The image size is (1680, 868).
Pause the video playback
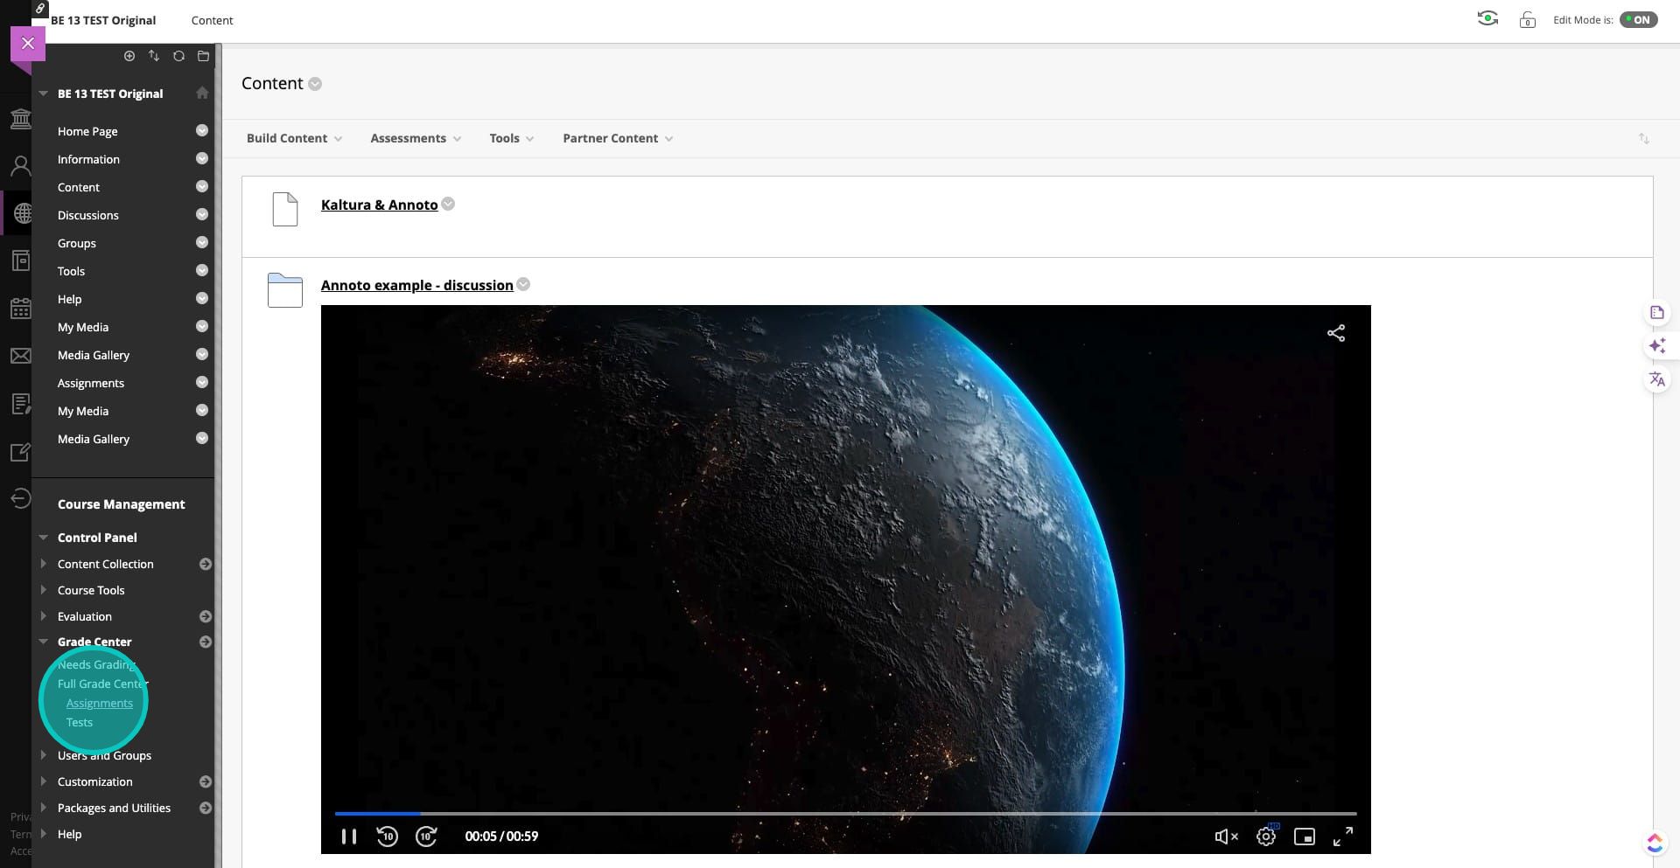click(349, 837)
